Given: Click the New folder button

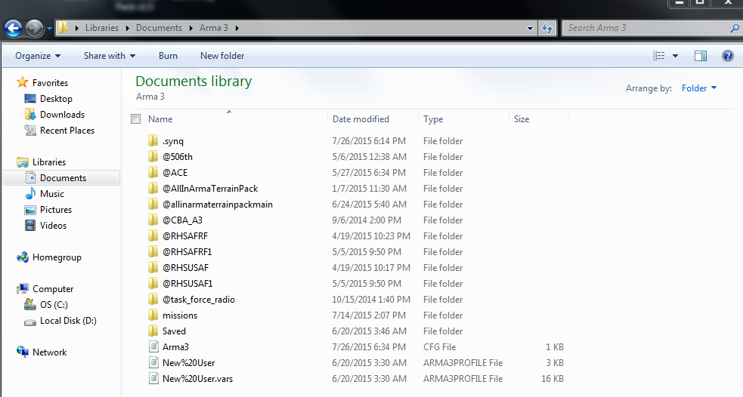Looking at the screenshot, I should coord(222,56).
